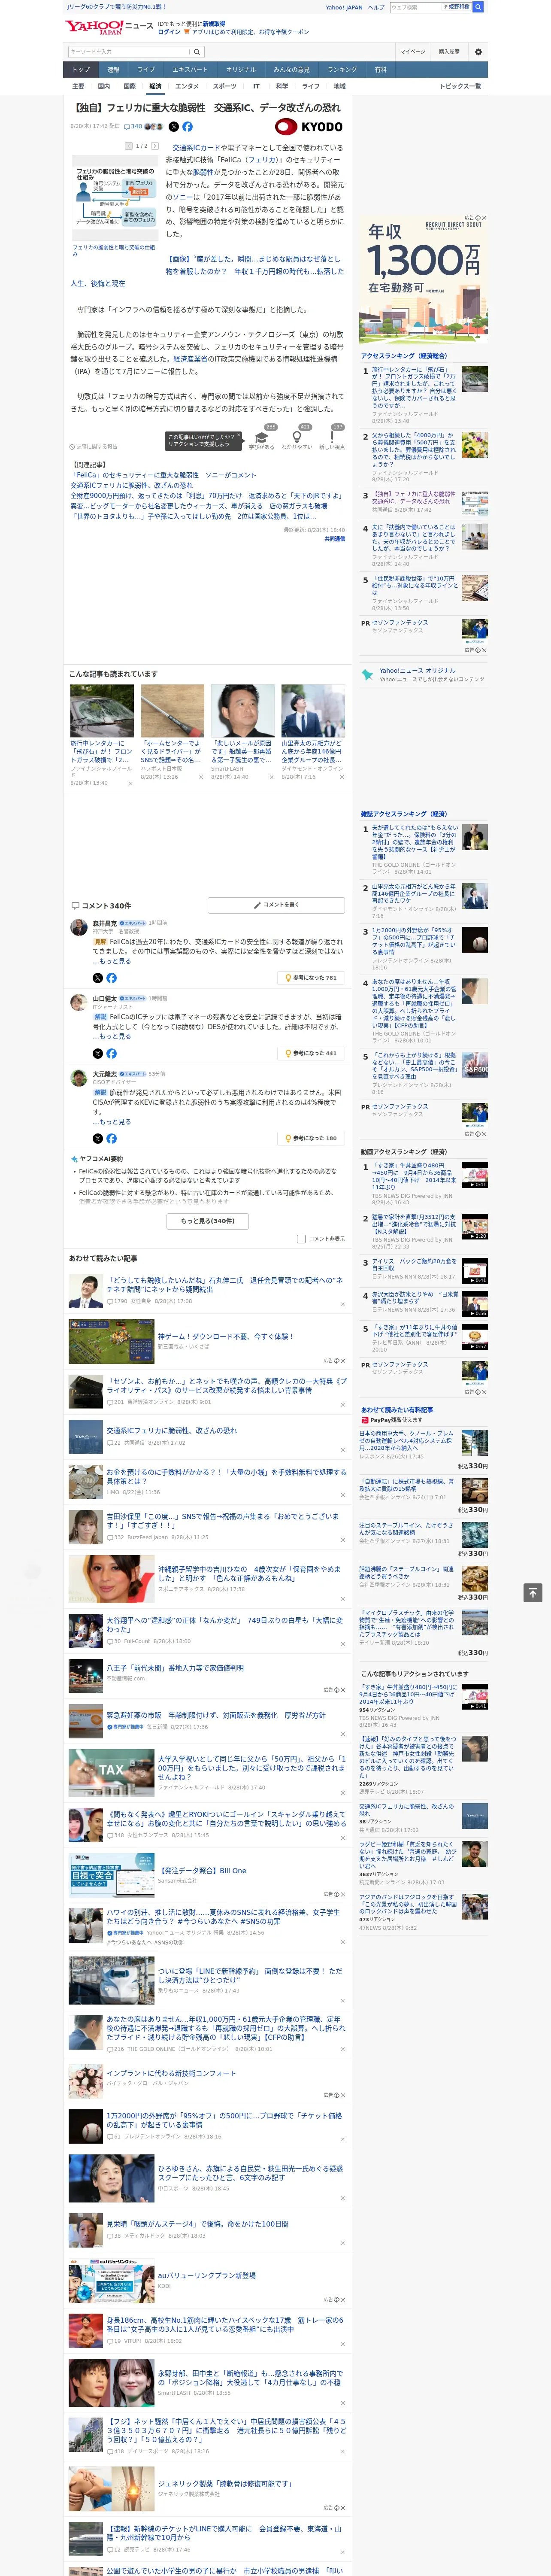Select the スポーツ category
Screen dimensions: 551x2576
pyautogui.click(x=225, y=86)
